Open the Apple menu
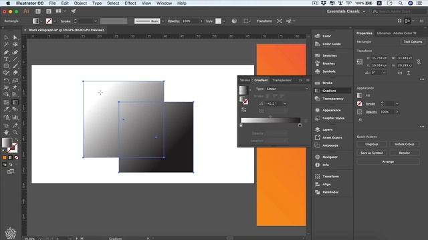428x240 pixels. [x=8, y=3]
